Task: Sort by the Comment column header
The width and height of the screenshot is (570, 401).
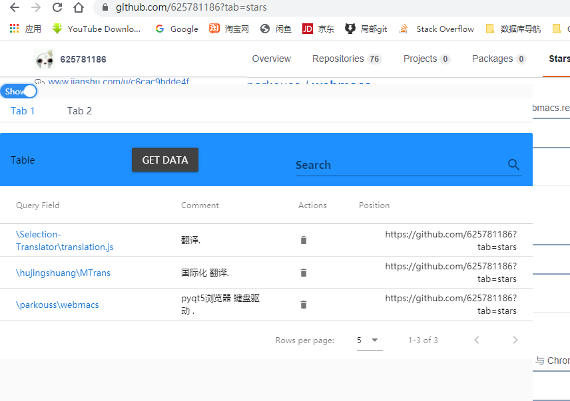Action: tap(200, 205)
